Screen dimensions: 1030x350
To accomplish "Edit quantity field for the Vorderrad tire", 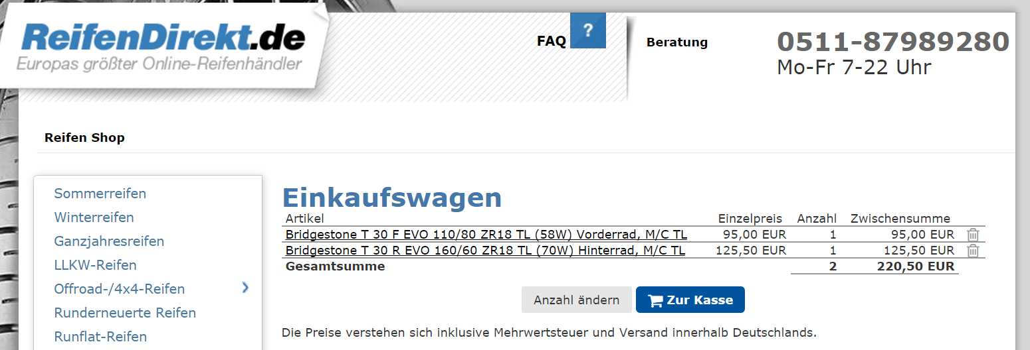I will click(833, 235).
